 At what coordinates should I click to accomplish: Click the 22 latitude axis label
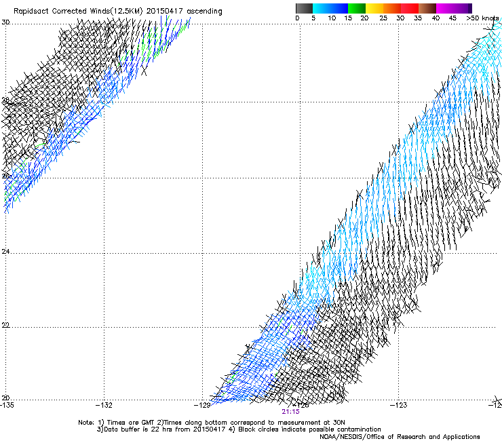click(x=5, y=325)
